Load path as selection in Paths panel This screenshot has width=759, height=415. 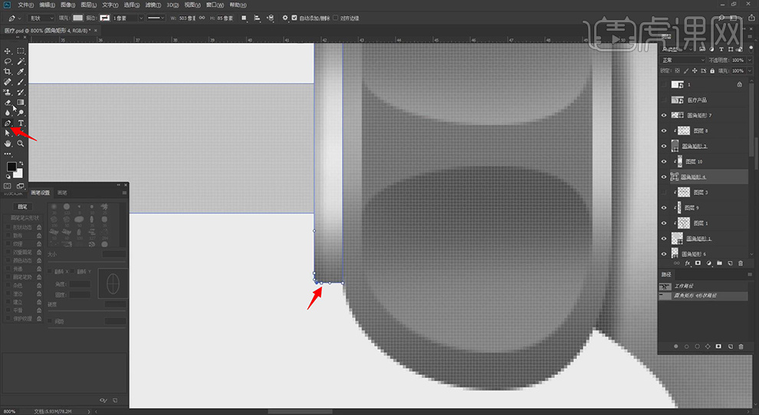697,346
